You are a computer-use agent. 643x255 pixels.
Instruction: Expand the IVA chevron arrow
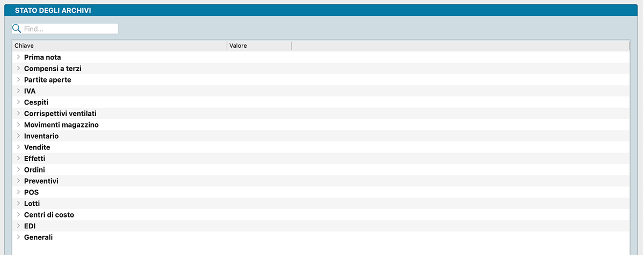point(18,91)
